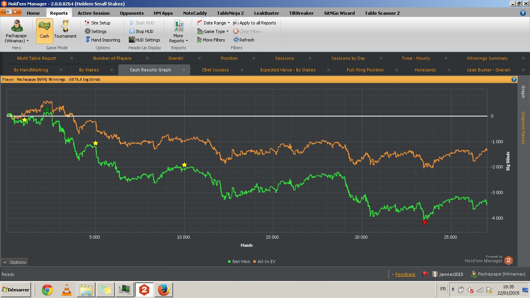This screenshot has width=530, height=298.
Task: Toggle the Net Won legend entry
Action: 239,262
